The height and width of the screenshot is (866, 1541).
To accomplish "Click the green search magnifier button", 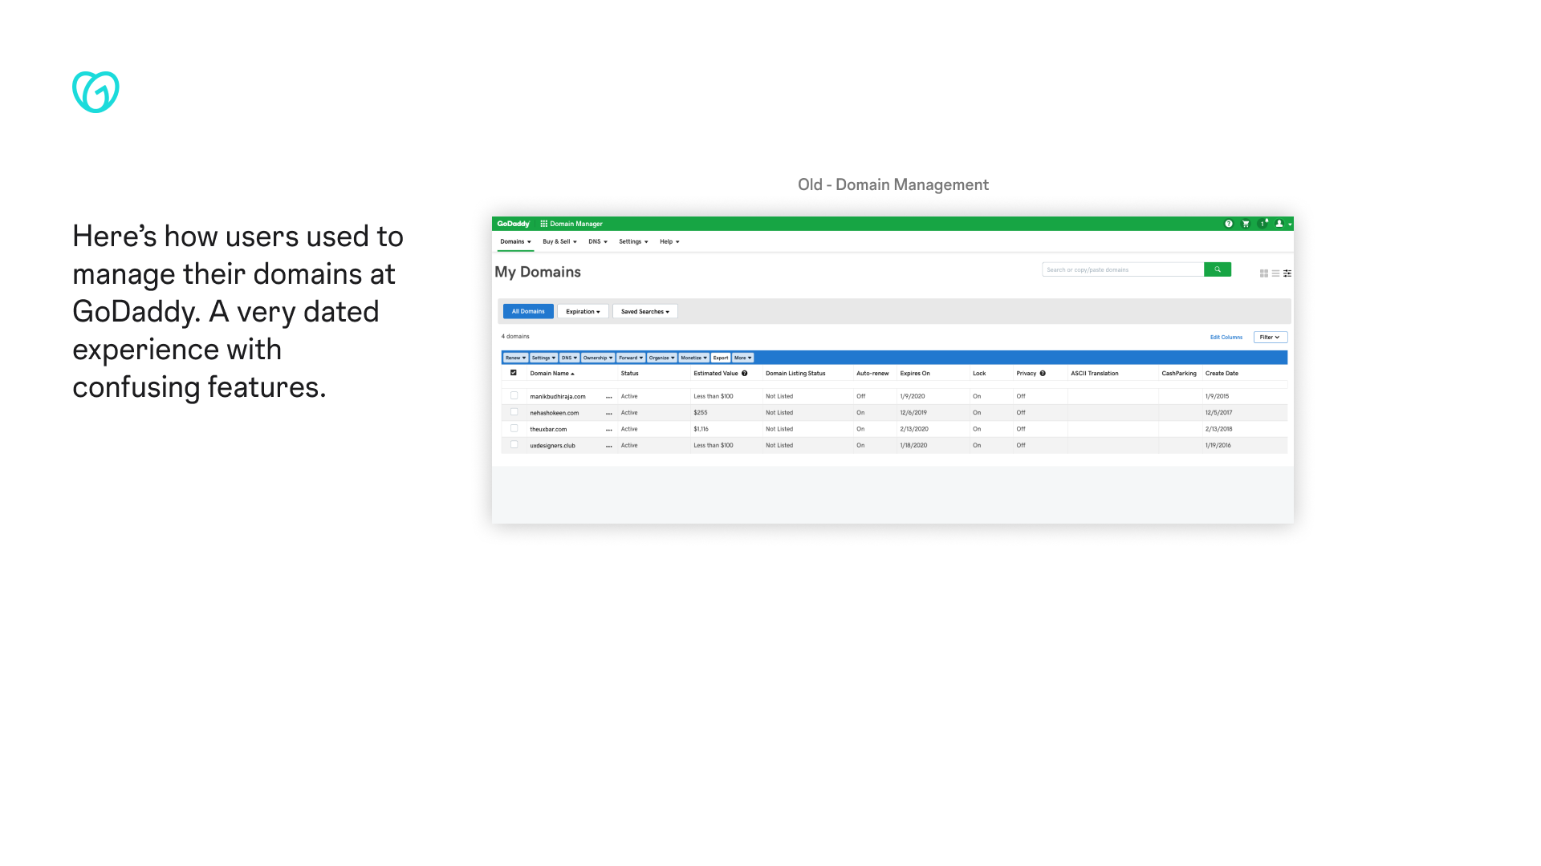I will pos(1217,269).
